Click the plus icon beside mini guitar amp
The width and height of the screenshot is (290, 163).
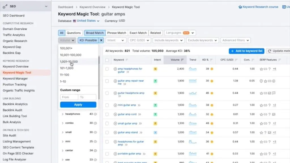click(x=115, y=105)
